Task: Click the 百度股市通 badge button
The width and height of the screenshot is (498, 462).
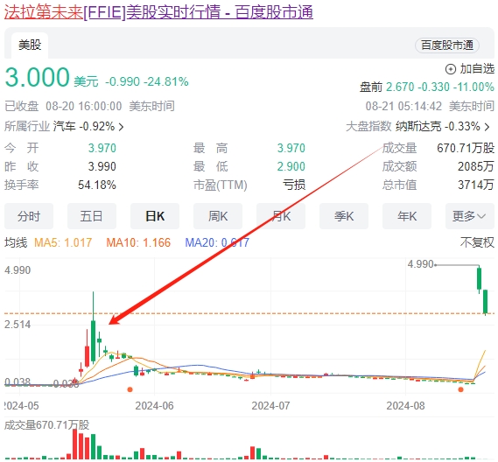Action: [447, 45]
